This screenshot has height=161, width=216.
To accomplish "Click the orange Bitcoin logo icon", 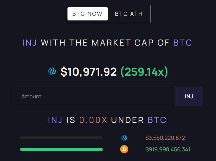I will tap(124, 149).
